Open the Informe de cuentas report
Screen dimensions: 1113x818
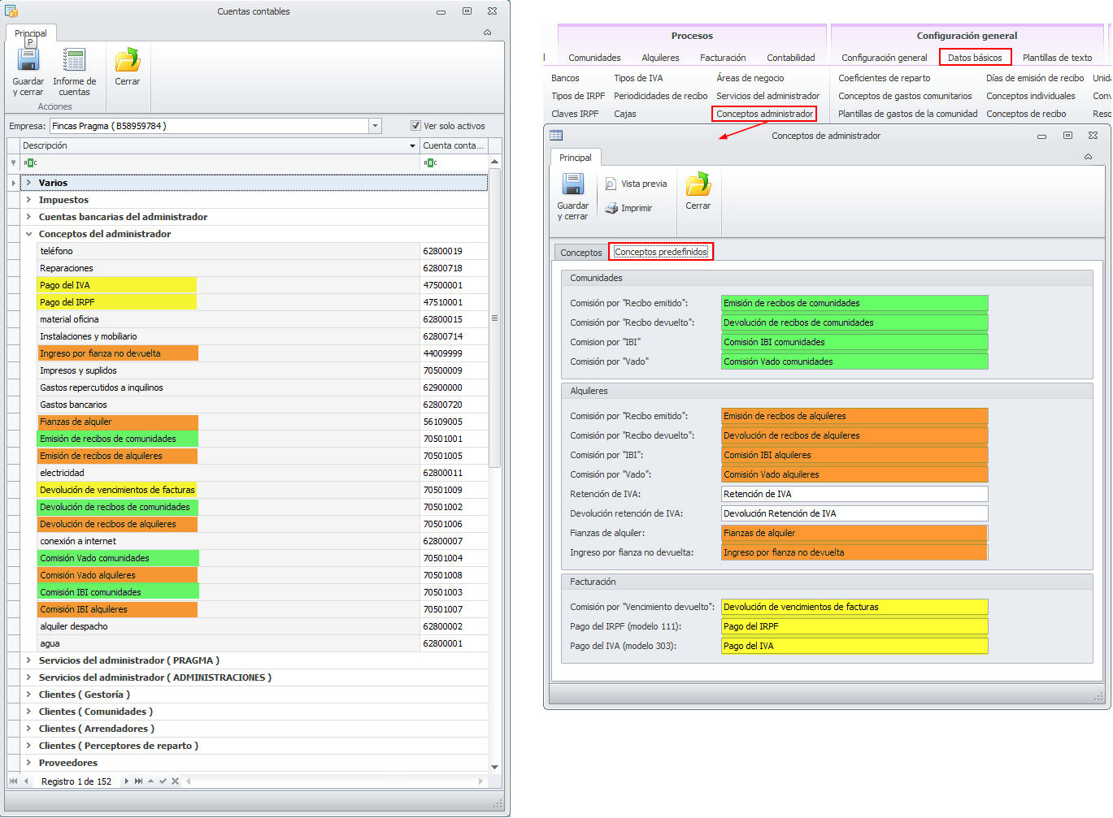coord(74,71)
